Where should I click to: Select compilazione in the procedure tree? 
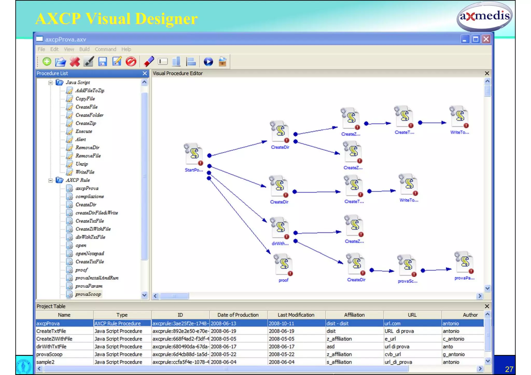tap(90, 197)
